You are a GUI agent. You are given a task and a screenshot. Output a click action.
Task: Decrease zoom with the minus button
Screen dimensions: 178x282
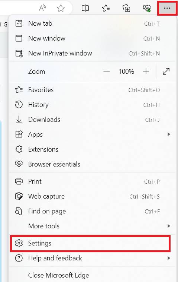click(x=107, y=72)
